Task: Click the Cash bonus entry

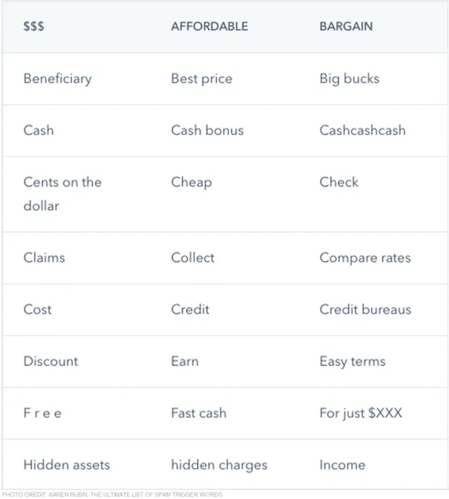Action: 207,131
